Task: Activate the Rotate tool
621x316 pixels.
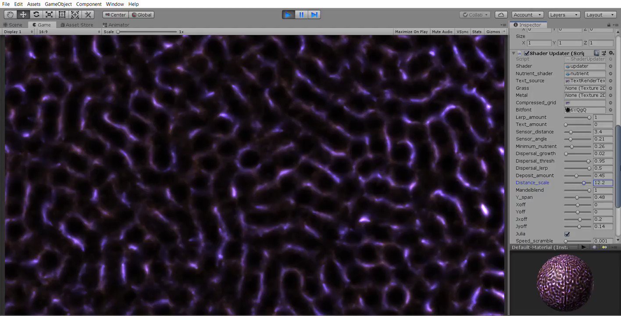Action: tap(36, 14)
